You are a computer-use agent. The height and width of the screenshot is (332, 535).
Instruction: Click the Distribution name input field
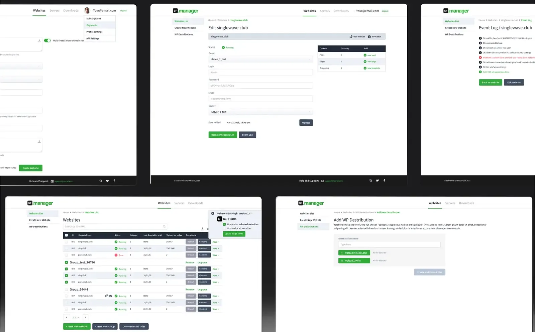389,245
